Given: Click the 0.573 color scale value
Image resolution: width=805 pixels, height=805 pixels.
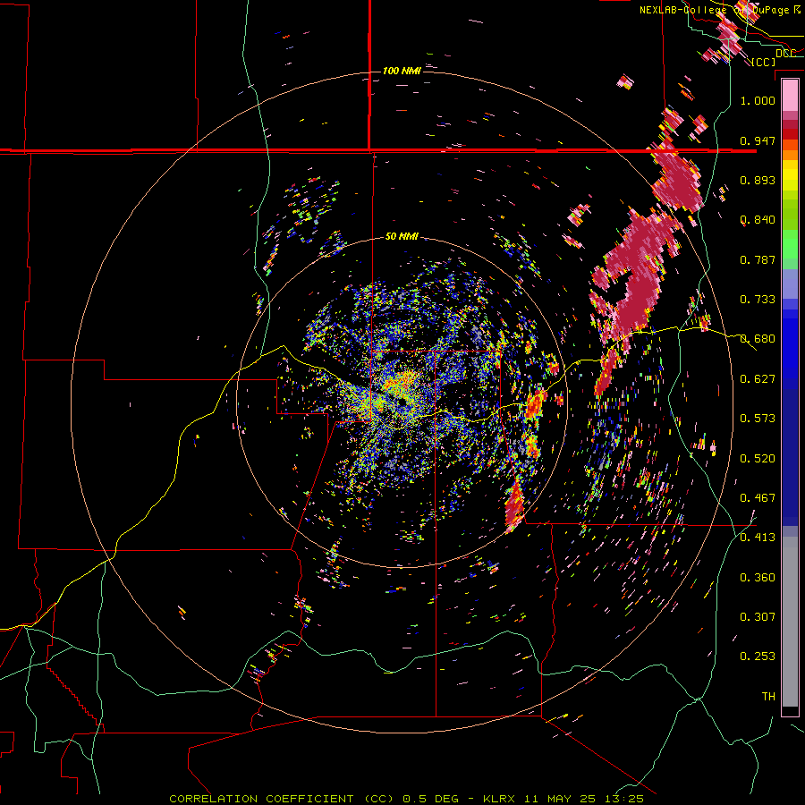Looking at the screenshot, I should 758,419.
